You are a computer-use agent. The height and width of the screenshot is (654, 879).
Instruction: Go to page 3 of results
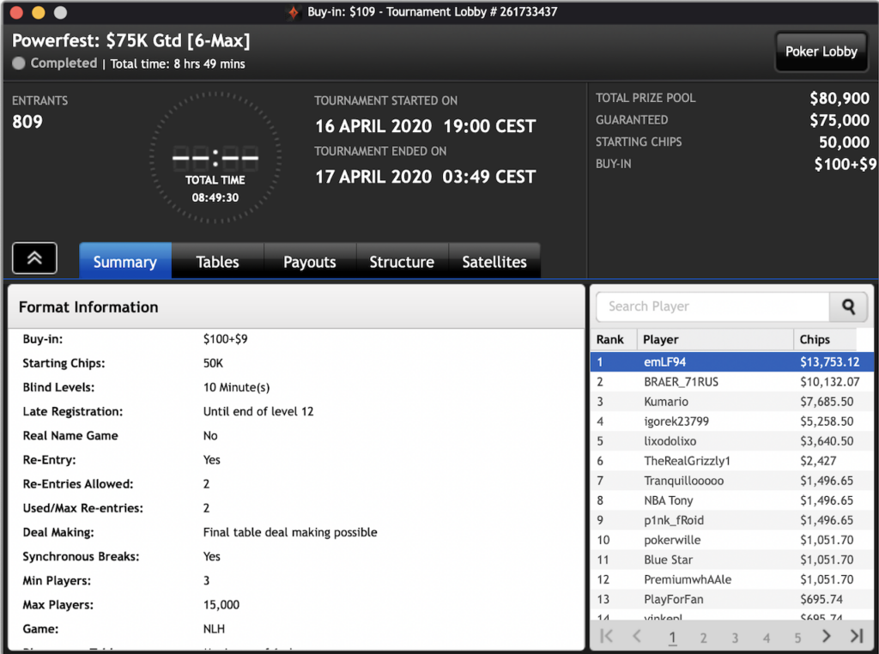(x=735, y=638)
